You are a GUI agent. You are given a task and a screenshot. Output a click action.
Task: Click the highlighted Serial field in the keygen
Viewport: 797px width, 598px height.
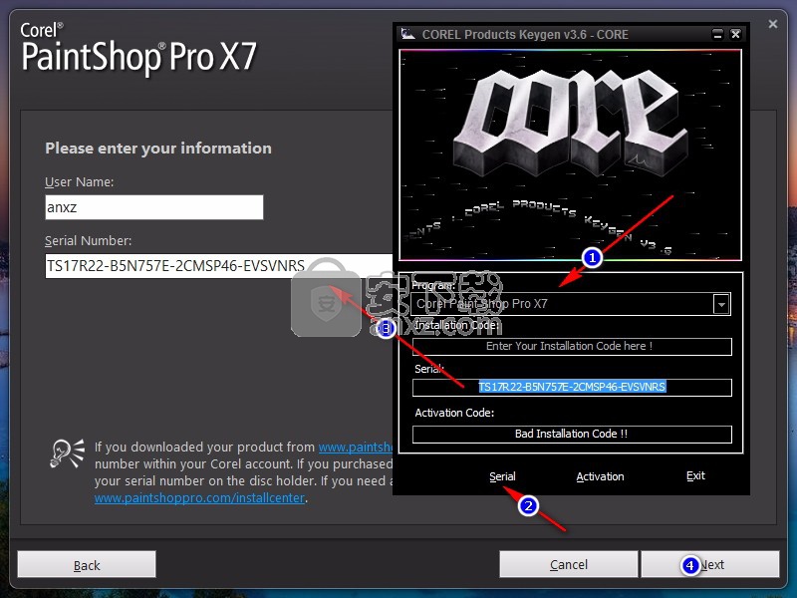click(x=572, y=387)
